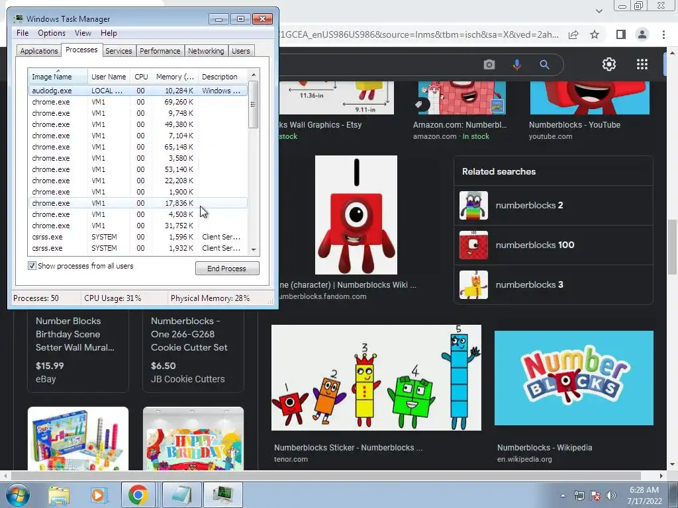Open Numberblocks Sticker tenor.com image
Viewport: 678px width, 508px height.
pyautogui.click(x=376, y=378)
